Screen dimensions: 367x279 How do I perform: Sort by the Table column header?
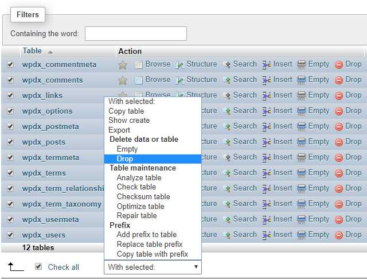coord(33,51)
